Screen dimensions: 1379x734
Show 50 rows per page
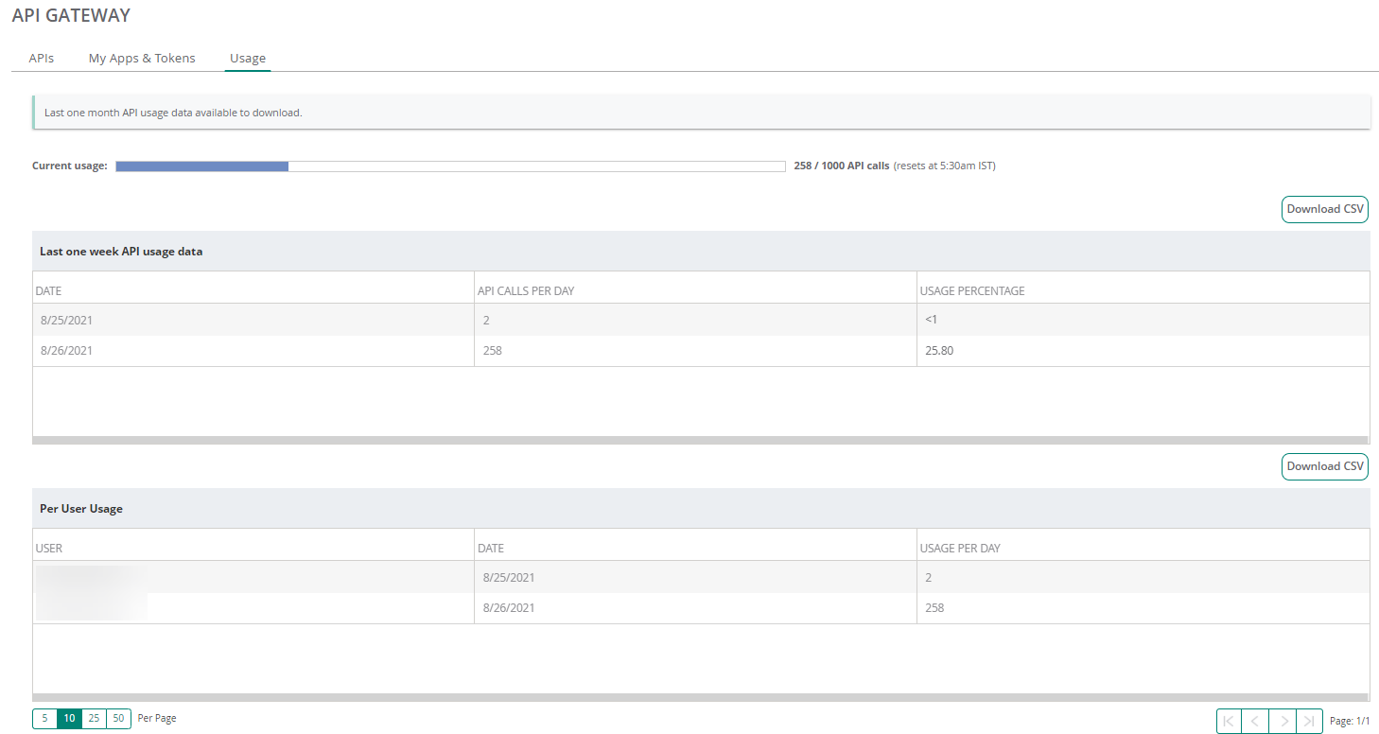click(x=118, y=718)
